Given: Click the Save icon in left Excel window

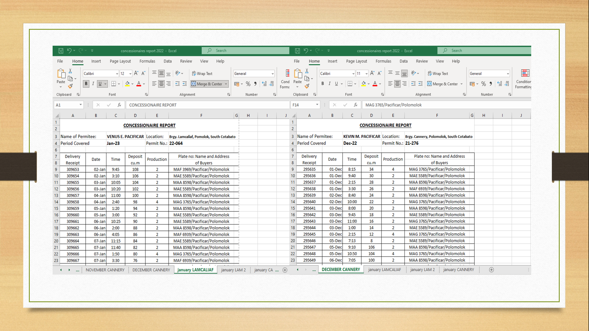Looking at the screenshot, I should [61, 51].
